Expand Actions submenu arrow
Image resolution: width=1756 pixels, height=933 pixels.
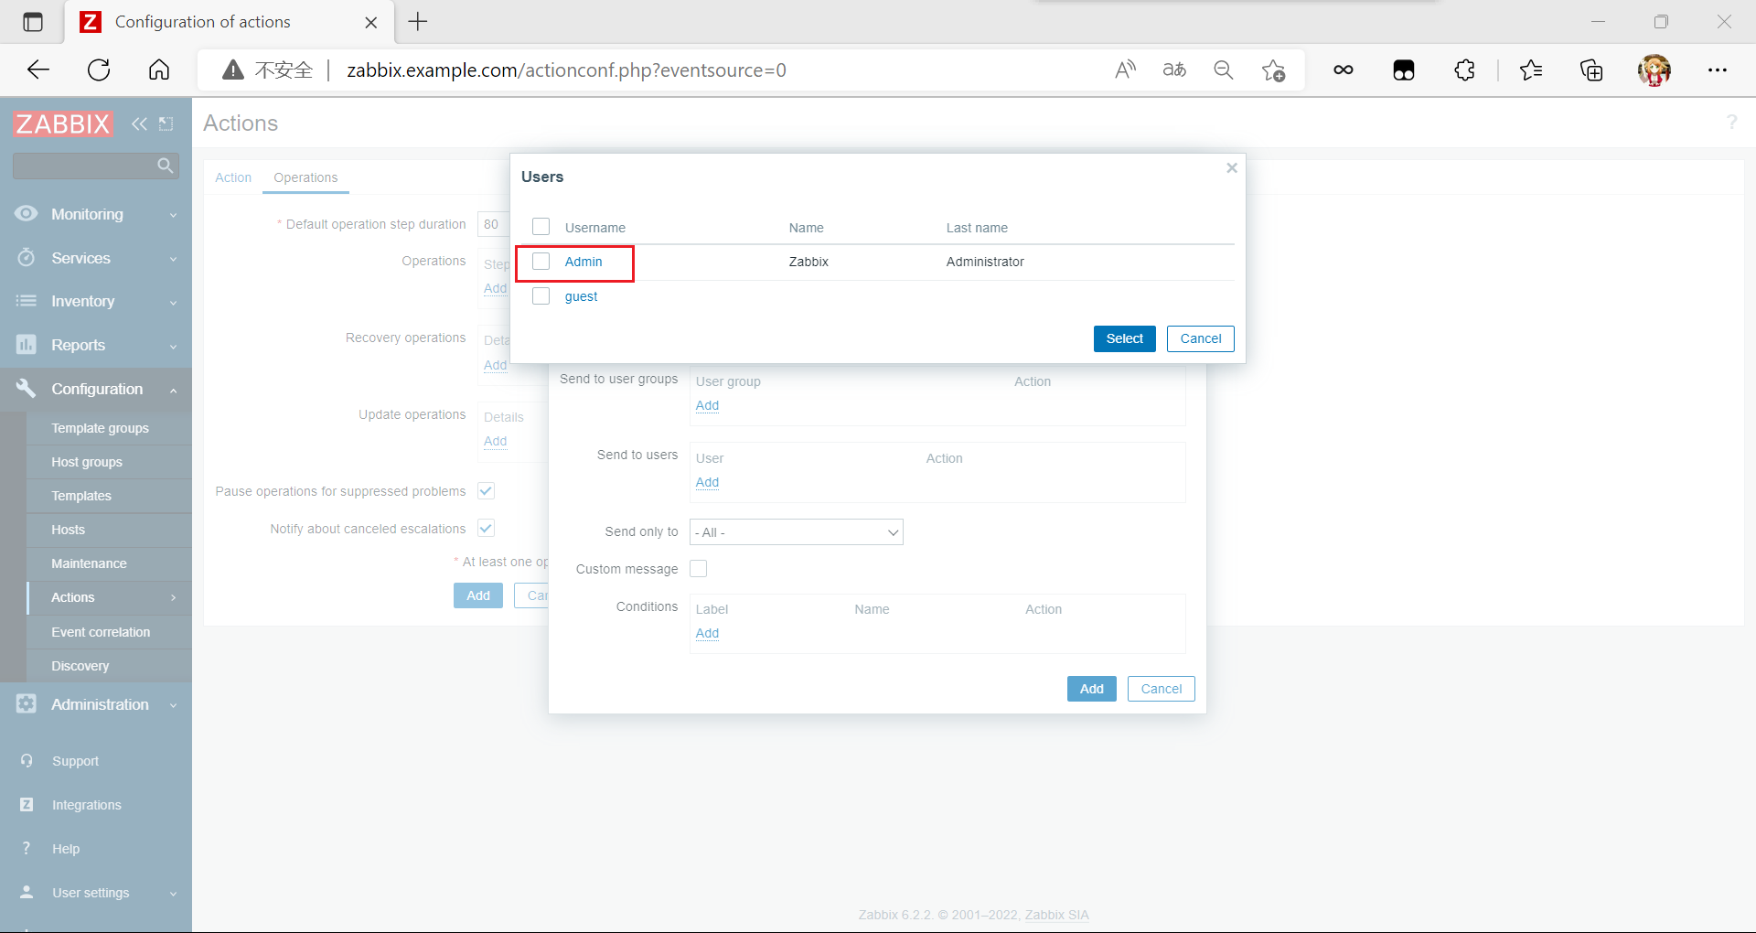(x=173, y=597)
